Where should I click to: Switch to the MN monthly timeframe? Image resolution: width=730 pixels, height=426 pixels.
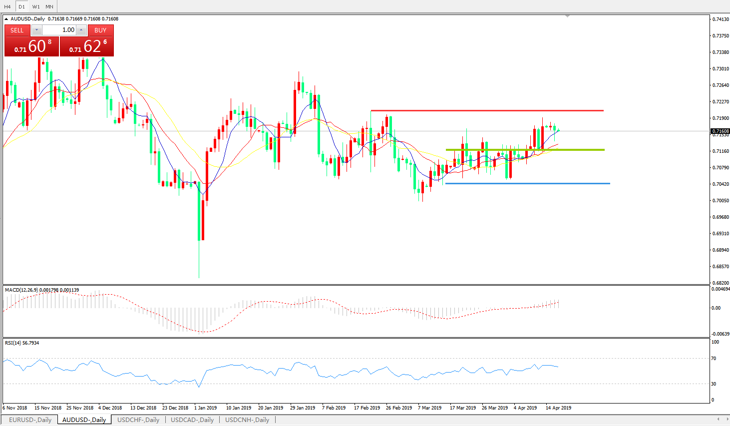[49, 6]
